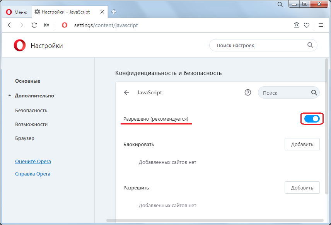Screen dimensions: 331x225
Task: Click the Блокировать label
Action: click(x=139, y=145)
